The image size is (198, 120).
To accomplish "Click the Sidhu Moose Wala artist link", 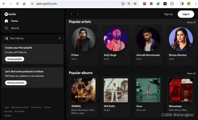I will pos(178,110).
